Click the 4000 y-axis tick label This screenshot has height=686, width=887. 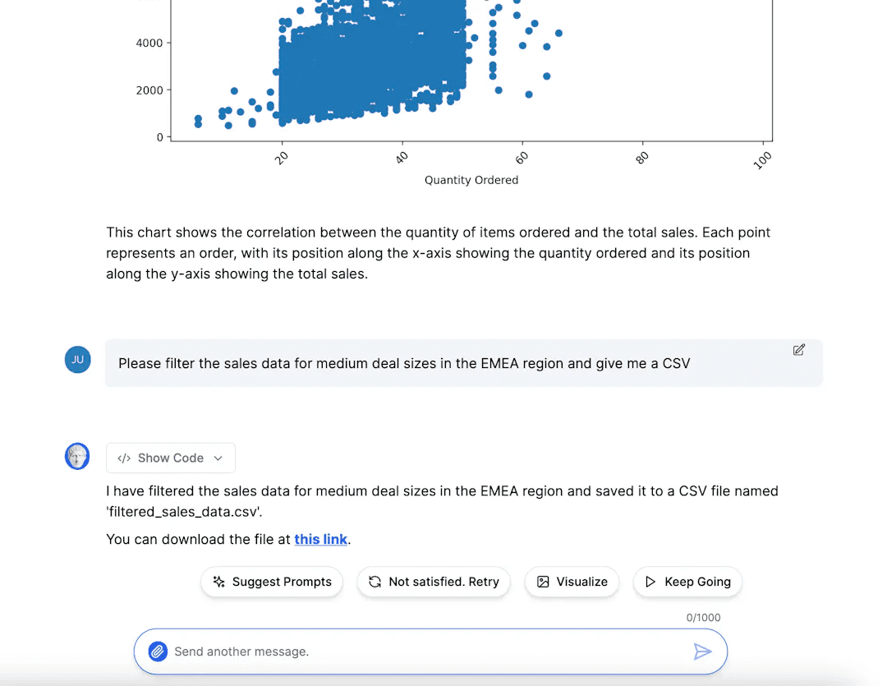149,43
